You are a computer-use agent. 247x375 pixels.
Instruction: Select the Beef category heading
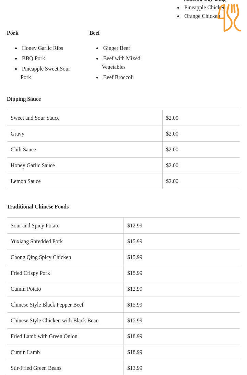[95, 33]
